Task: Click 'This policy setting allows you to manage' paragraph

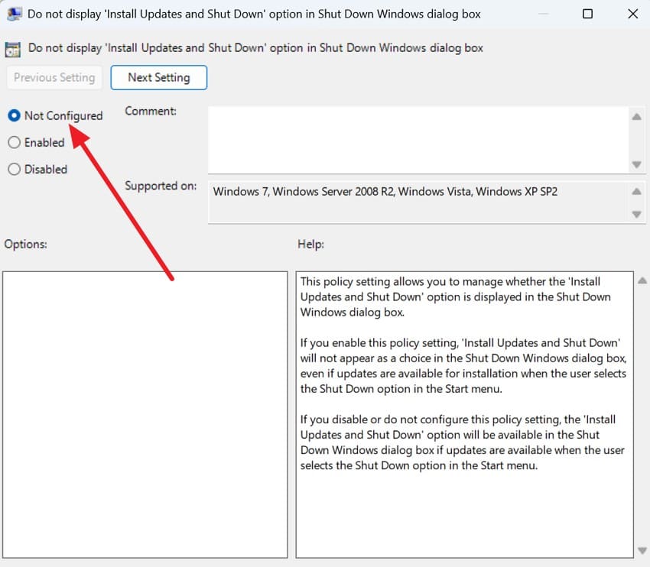Action: (x=455, y=296)
